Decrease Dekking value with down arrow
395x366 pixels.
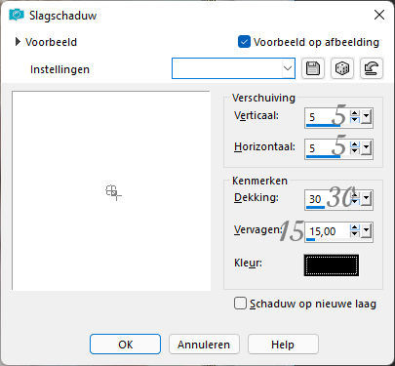(355, 201)
